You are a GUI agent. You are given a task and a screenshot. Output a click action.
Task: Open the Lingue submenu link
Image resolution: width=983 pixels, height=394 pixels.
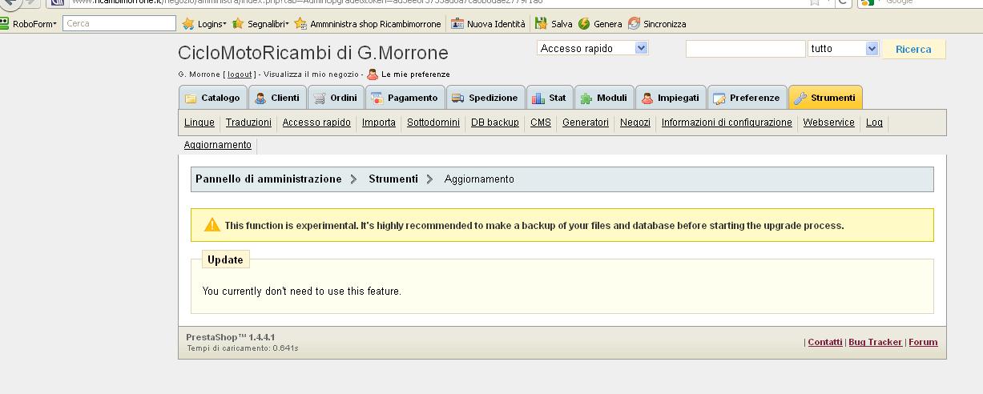click(199, 123)
